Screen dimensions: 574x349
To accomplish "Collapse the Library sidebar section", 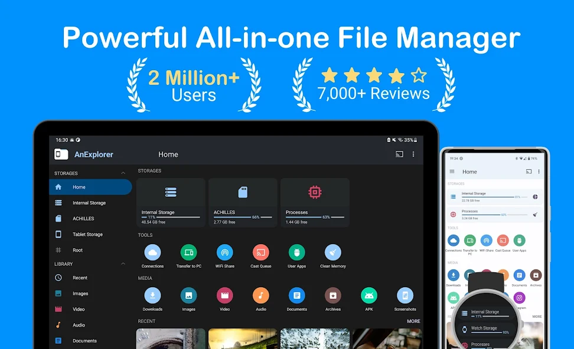I will [123, 264].
